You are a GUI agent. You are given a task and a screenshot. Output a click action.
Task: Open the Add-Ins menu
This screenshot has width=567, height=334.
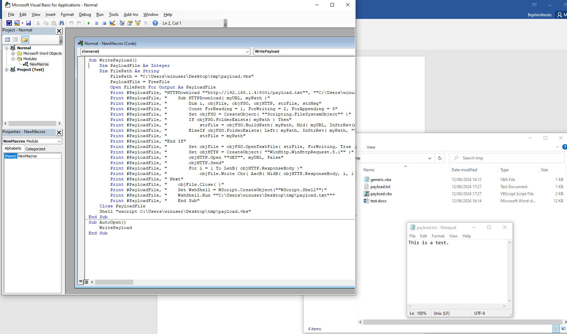pyautogui.click(x=131, y=15)
